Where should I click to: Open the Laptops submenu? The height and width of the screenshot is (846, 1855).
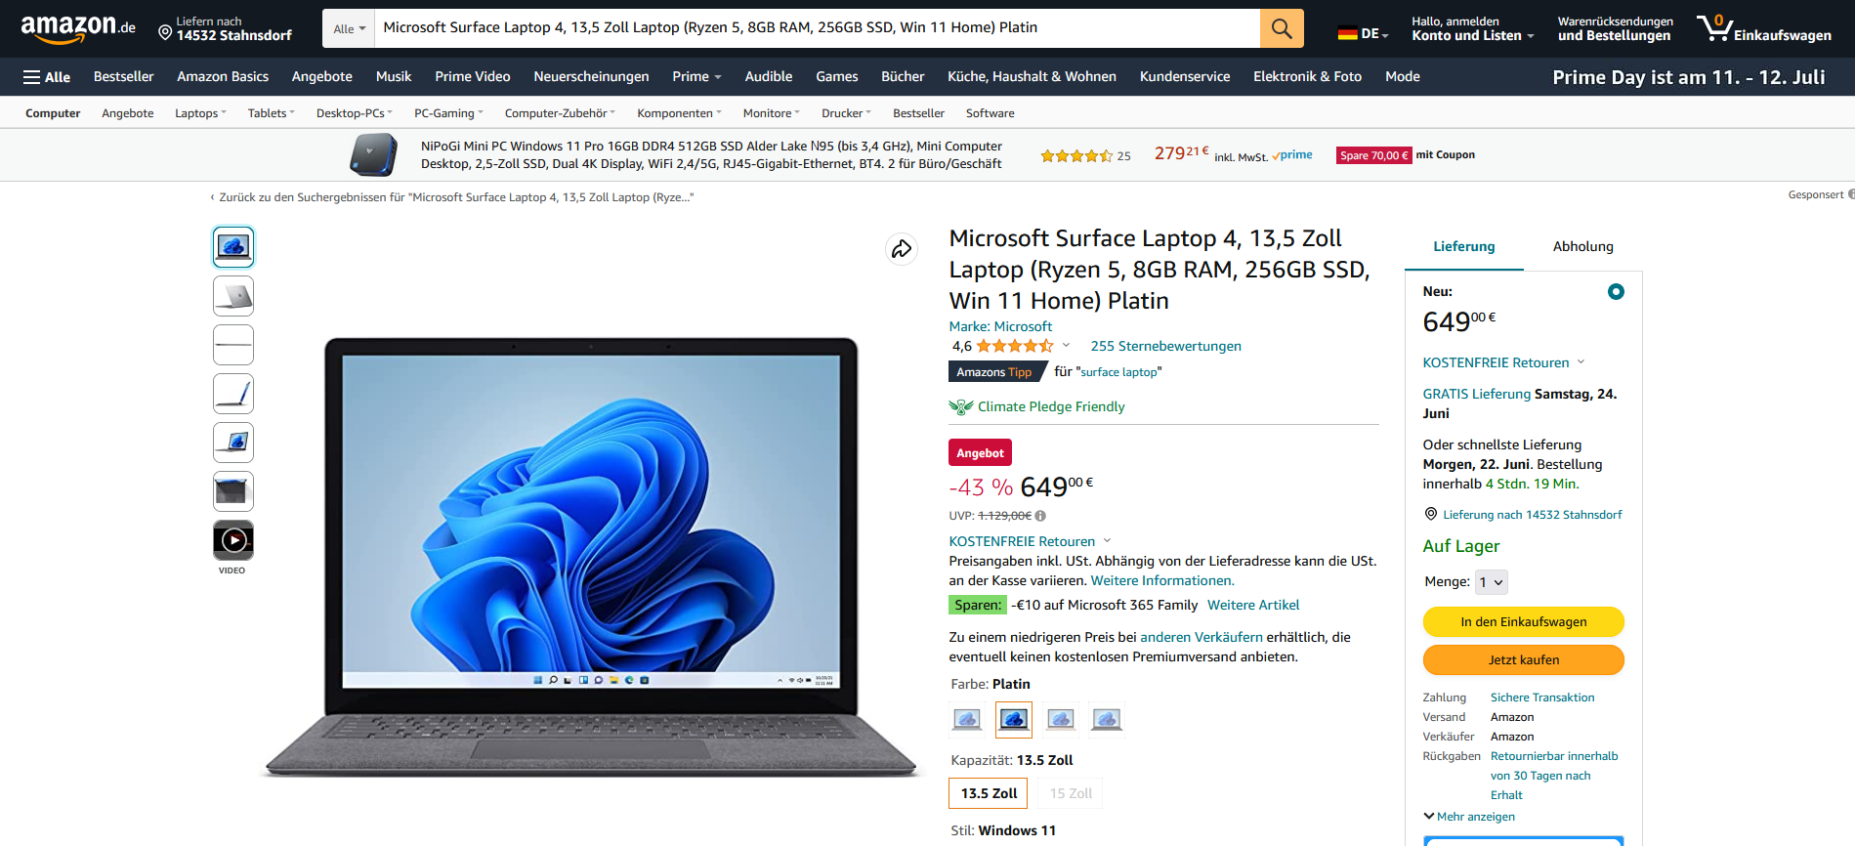click(x=200, y=113)
